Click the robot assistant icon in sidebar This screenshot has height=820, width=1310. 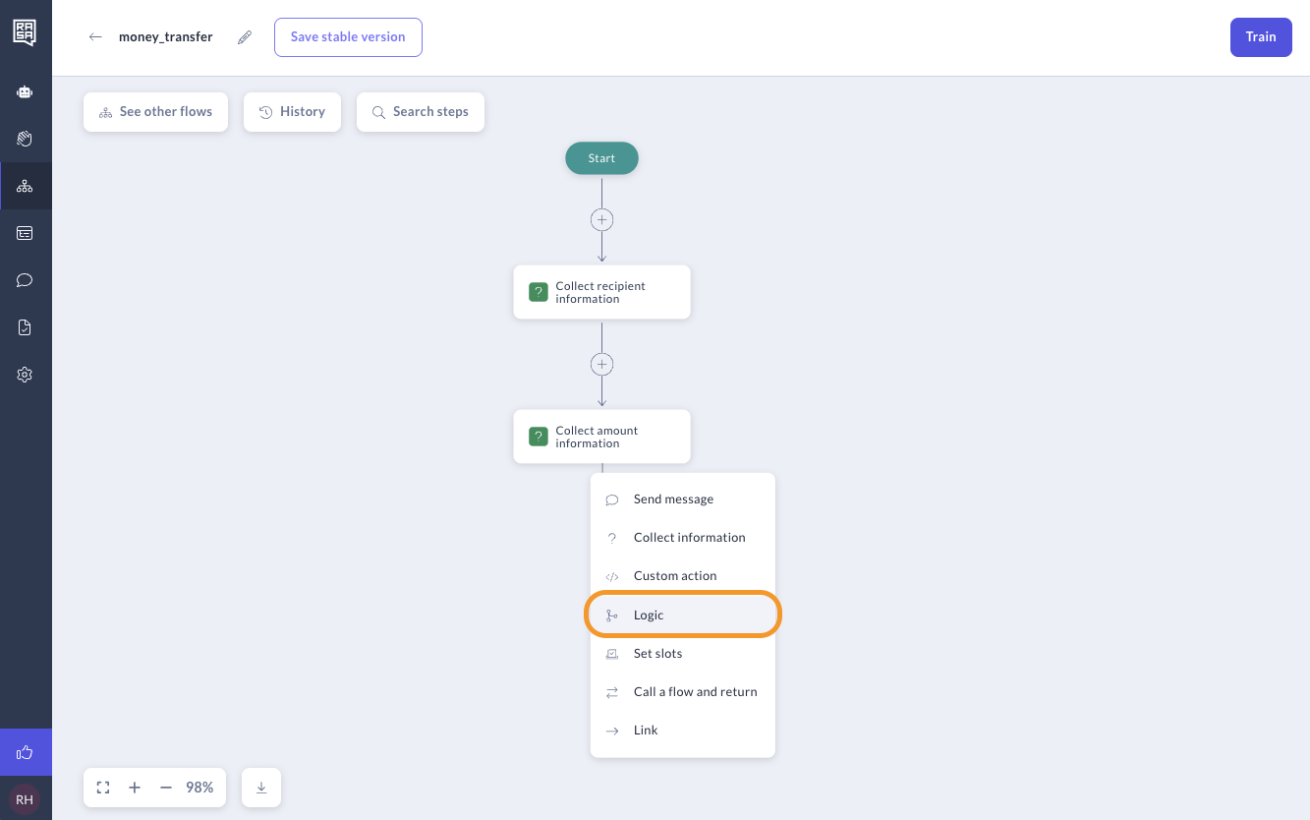25,91
